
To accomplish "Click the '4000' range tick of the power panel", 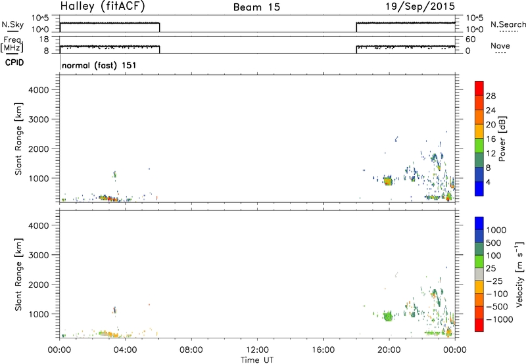I will (x=39, y=90).
